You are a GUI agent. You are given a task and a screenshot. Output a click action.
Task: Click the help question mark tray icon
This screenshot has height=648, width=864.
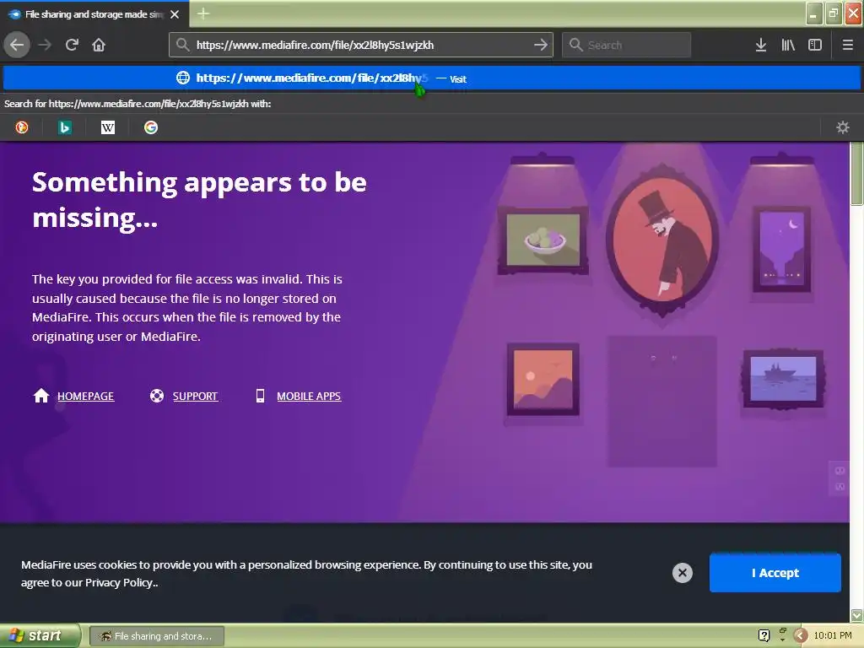pyautogui.click(x=764, y=636)
